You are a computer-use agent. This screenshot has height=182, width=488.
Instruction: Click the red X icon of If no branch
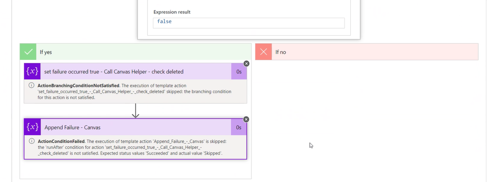263,52
